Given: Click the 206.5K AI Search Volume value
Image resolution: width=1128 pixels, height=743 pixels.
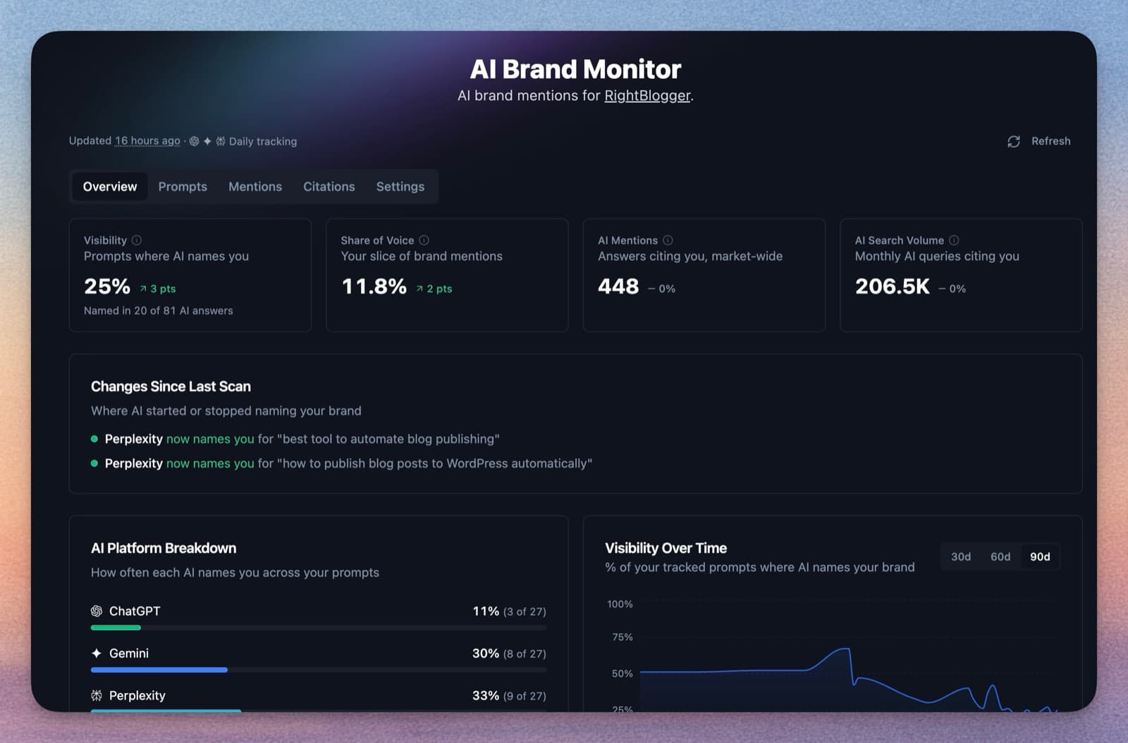Looking at the screenshot, I should pos(893,287).
